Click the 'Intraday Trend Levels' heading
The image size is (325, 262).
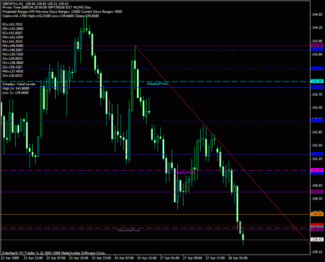tap(19, 84)
